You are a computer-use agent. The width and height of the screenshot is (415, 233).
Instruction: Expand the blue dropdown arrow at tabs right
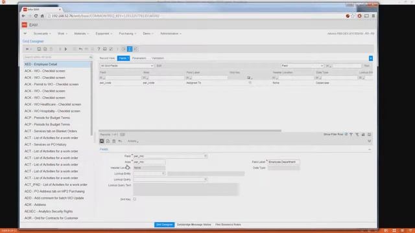pyautogui.click(x=371, y=58)
